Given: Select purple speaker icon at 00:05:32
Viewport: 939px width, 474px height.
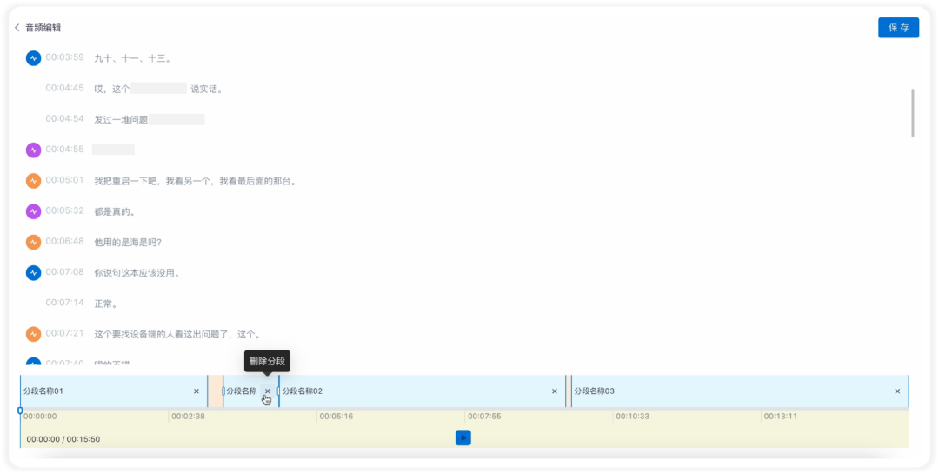Looking at the screenshot, I should click(x=34, y=211).
